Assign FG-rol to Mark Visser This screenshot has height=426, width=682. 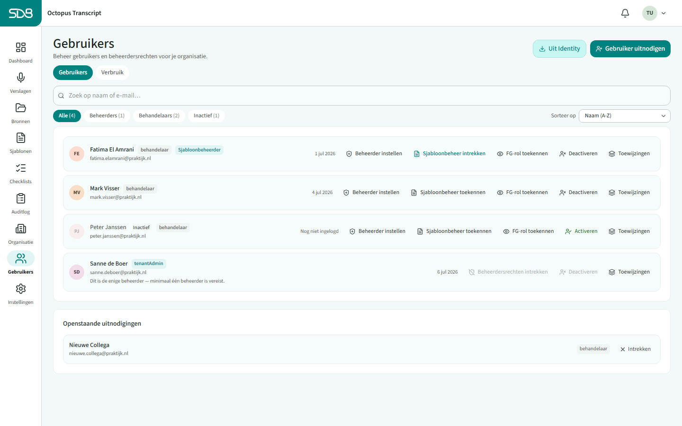pyautogui.click(x=522, y=193)
